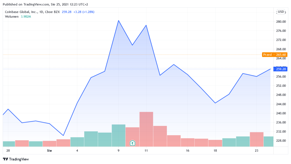
Task: Click the price line peak above date 11
Action: [146, 25]
